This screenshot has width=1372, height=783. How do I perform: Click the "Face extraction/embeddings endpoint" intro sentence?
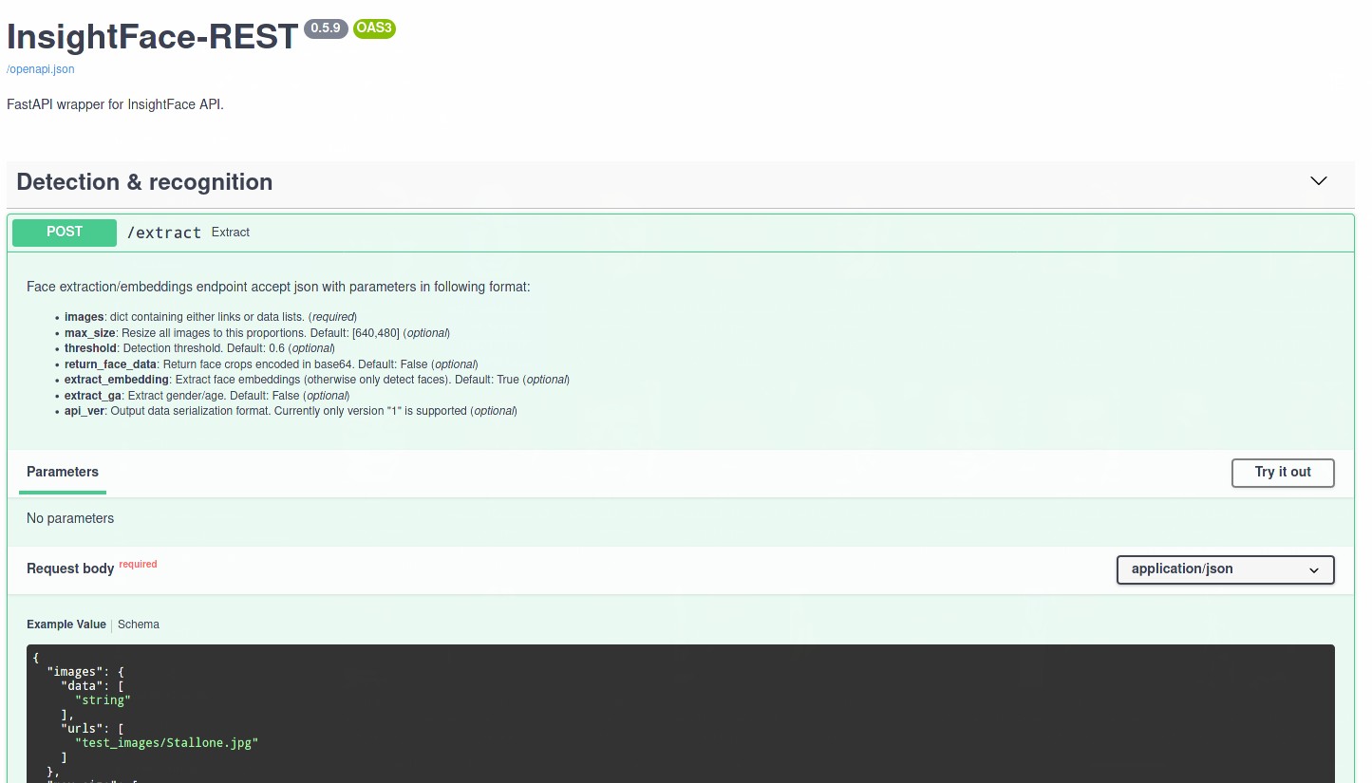pos(278,287)
